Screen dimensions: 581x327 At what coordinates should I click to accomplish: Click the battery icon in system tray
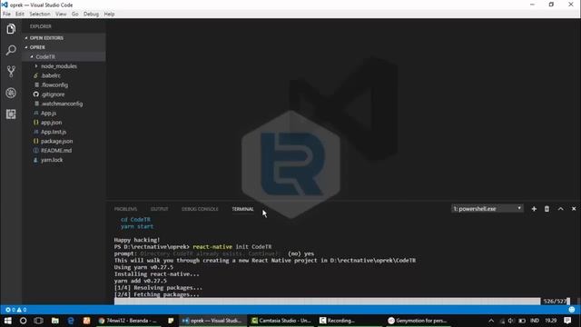coord(522,321)
